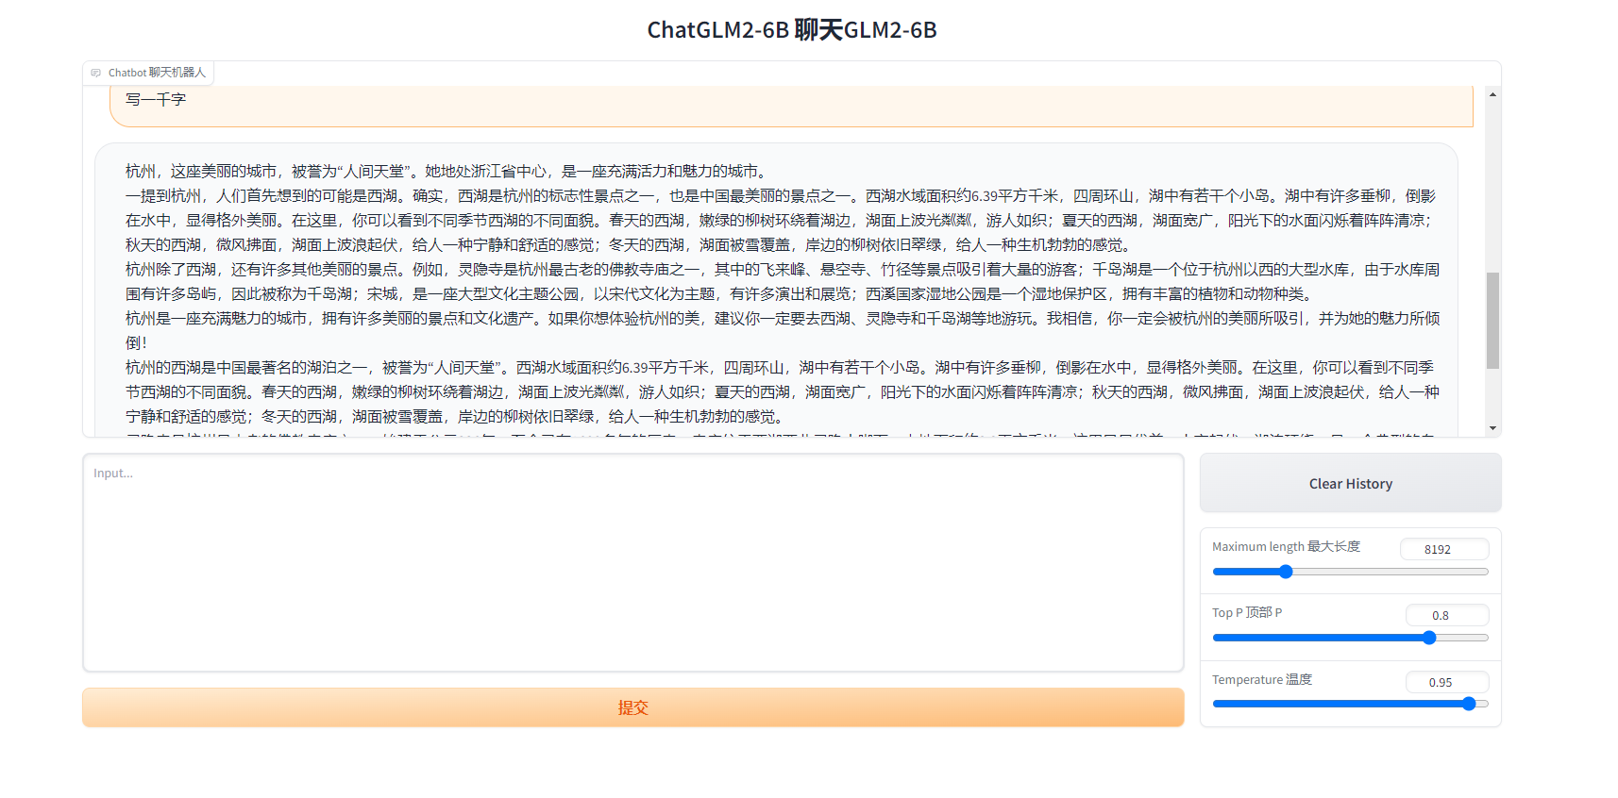Viewport: 1618px width, 798px height.
Task: Click the Temperature 温度 label
Action: point(1261,680)
